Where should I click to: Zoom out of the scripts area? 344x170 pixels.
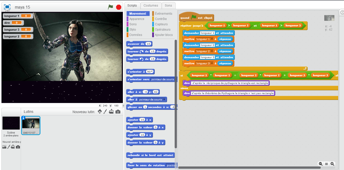(x=320, y=164)
